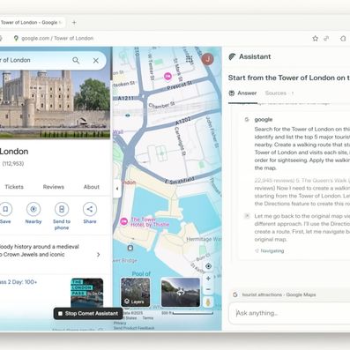Open a new browser tab with plus icon
Screen dimensions: 350x350
pos(74,23)
